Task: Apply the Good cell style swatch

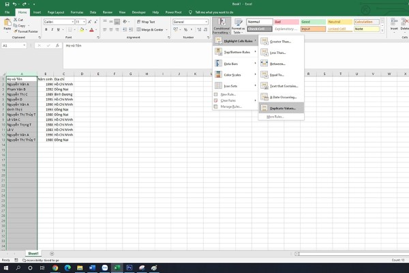Action: [313, 22]
